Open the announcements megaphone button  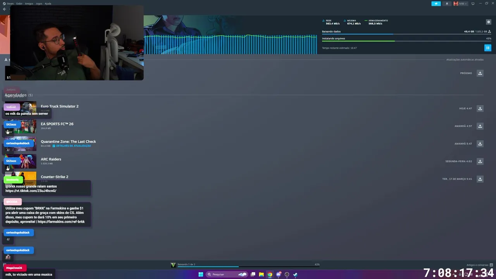point(436,3)
